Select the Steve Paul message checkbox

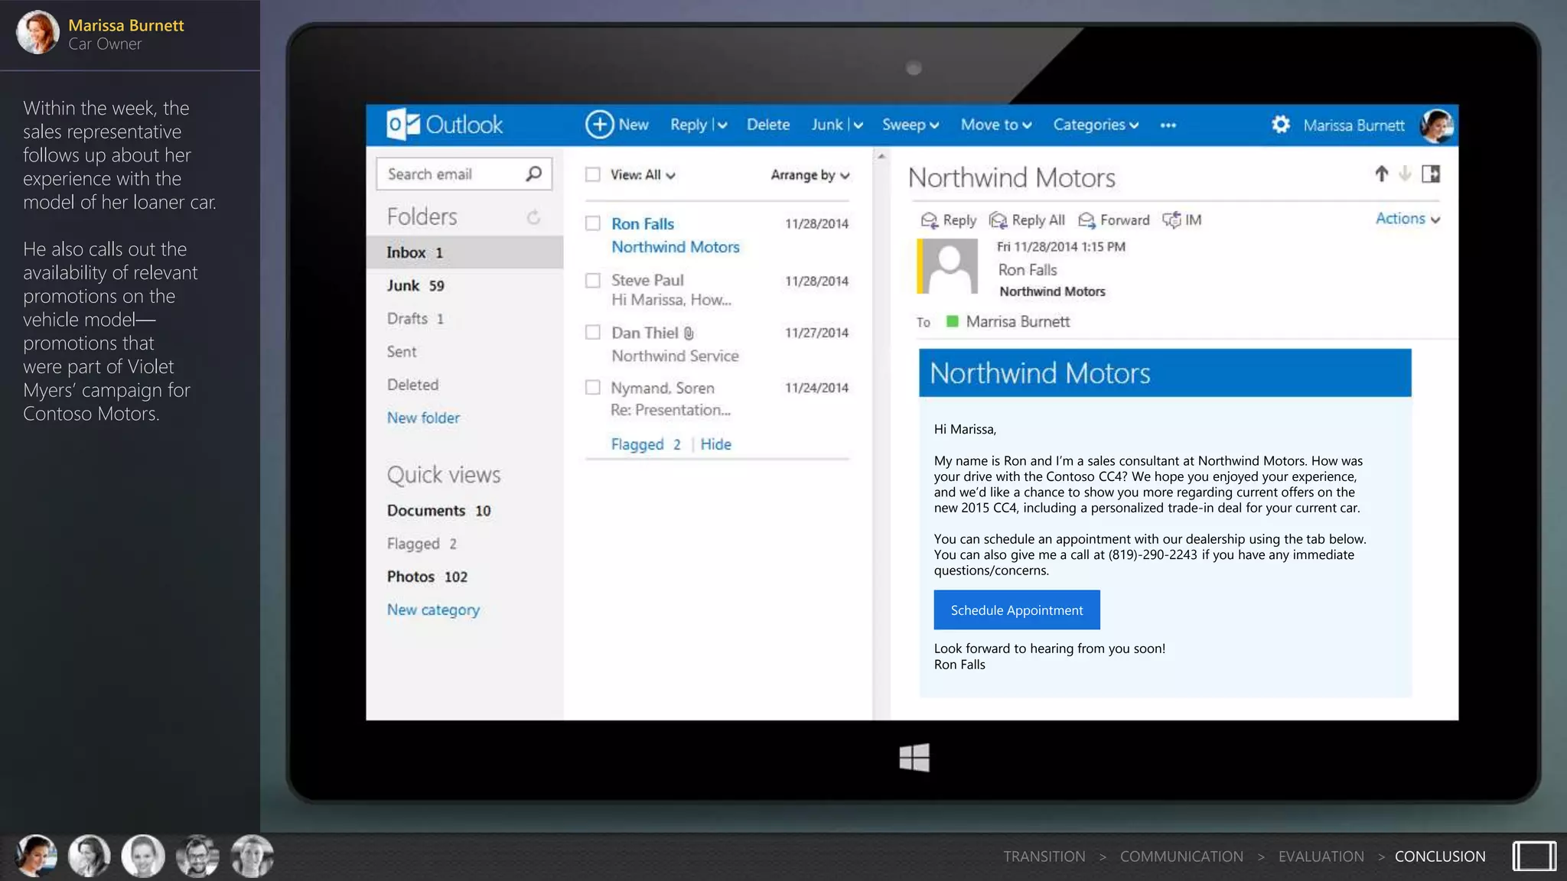point(593,281)
